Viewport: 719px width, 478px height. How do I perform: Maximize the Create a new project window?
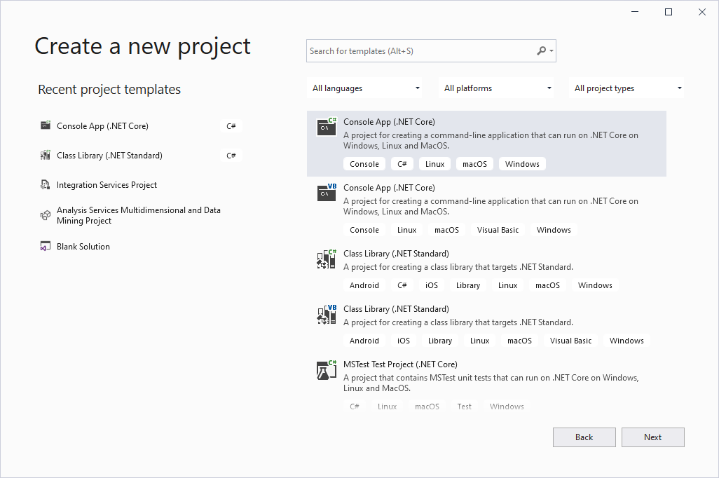click(x=669, y=12)
